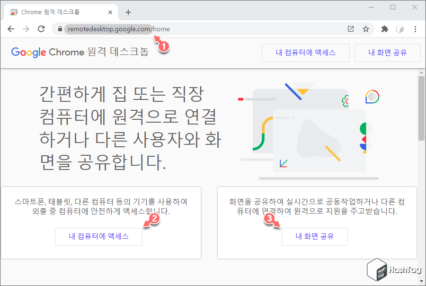Image resolution: width=426 pixels, height=286 pixels.
Task: Open page in new window icon
Action: (350, 29)
